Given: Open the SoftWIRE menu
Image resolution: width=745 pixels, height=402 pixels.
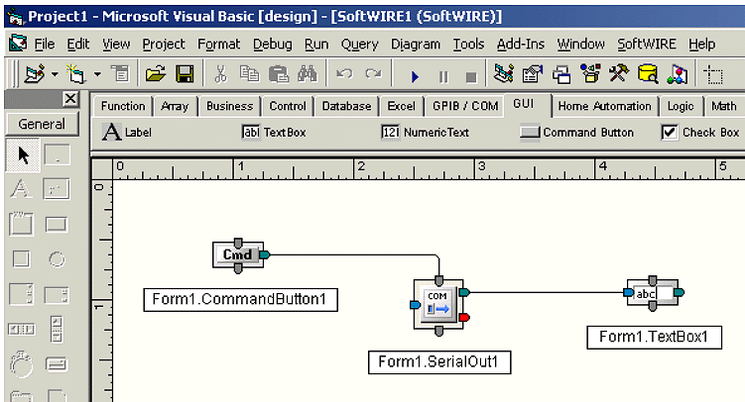Looking at the screenshot, I should pyautogui.click(x=646, y=45).
